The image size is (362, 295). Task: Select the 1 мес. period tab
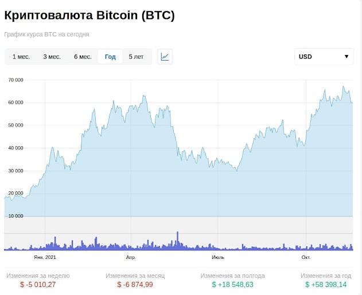point(21,57)
